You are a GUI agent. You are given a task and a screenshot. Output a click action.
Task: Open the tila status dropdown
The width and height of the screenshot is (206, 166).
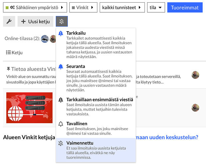156,7
